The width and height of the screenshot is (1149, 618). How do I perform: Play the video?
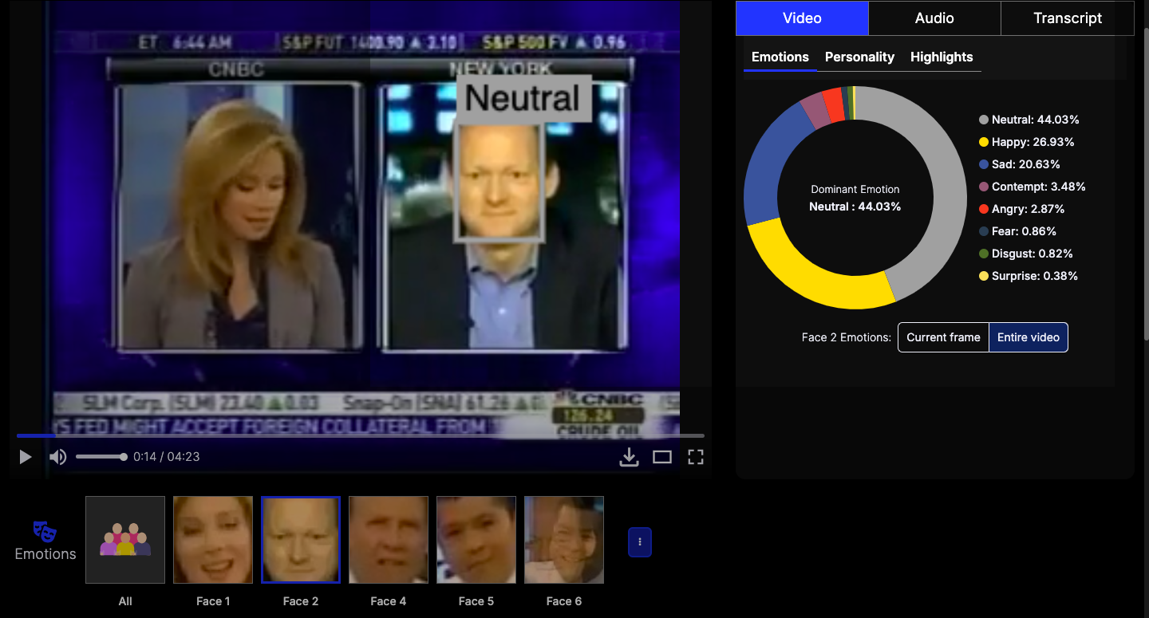coord(26,457)
